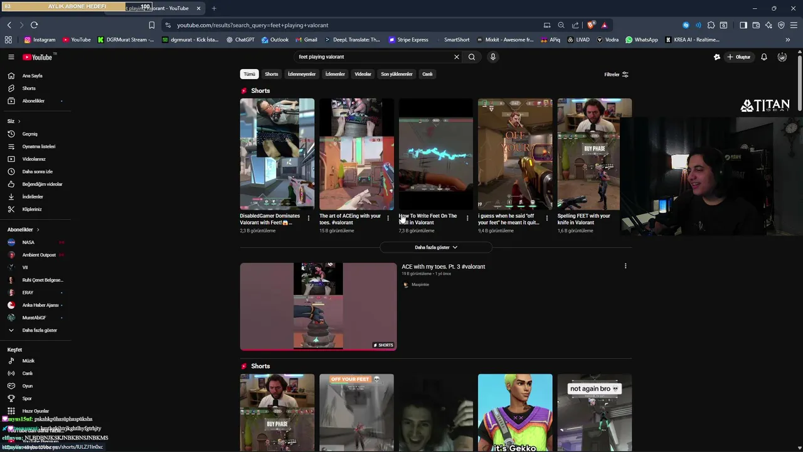Click the search magnifier button
803x452 pixels.
(472, 57)
